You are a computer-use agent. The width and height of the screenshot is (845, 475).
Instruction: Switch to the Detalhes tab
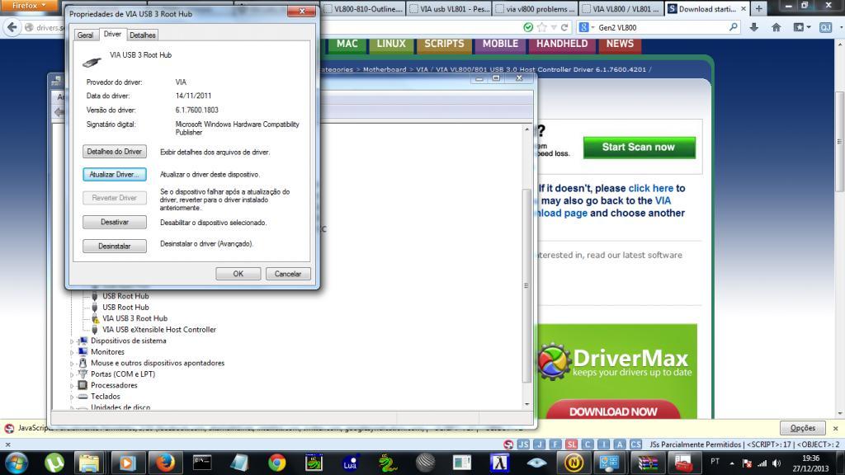tap(142, 35)
